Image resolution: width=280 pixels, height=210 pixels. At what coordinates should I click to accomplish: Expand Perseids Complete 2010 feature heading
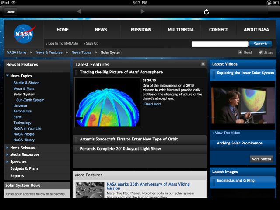(x=120, y=149)
